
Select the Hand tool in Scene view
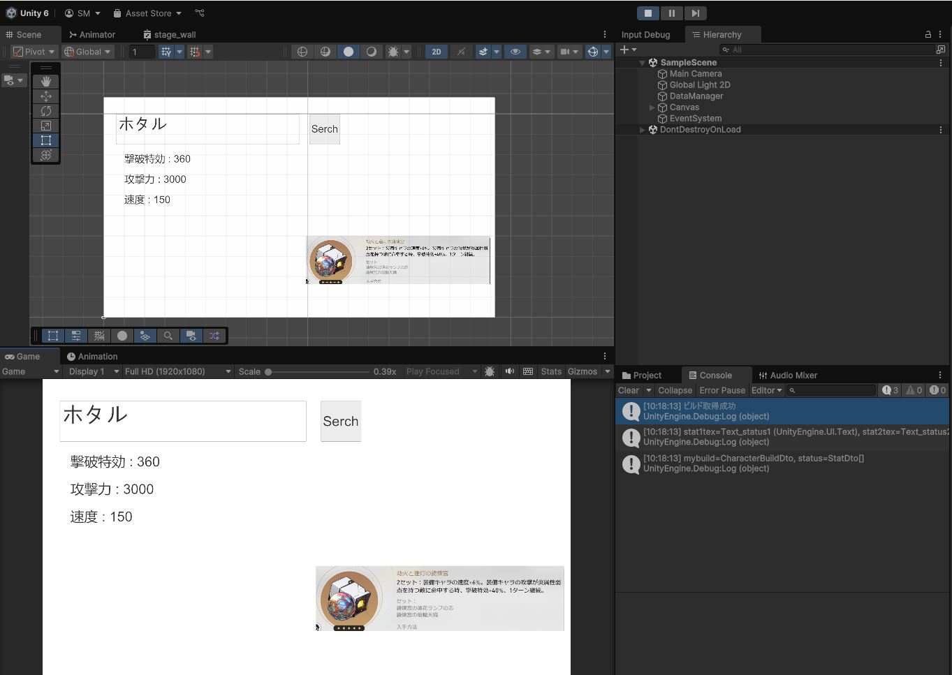click(x=46, y=82)
